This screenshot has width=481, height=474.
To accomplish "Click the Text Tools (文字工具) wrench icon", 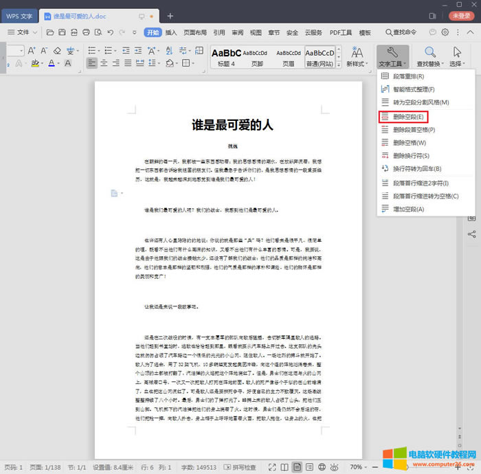I will coord(393,52).
